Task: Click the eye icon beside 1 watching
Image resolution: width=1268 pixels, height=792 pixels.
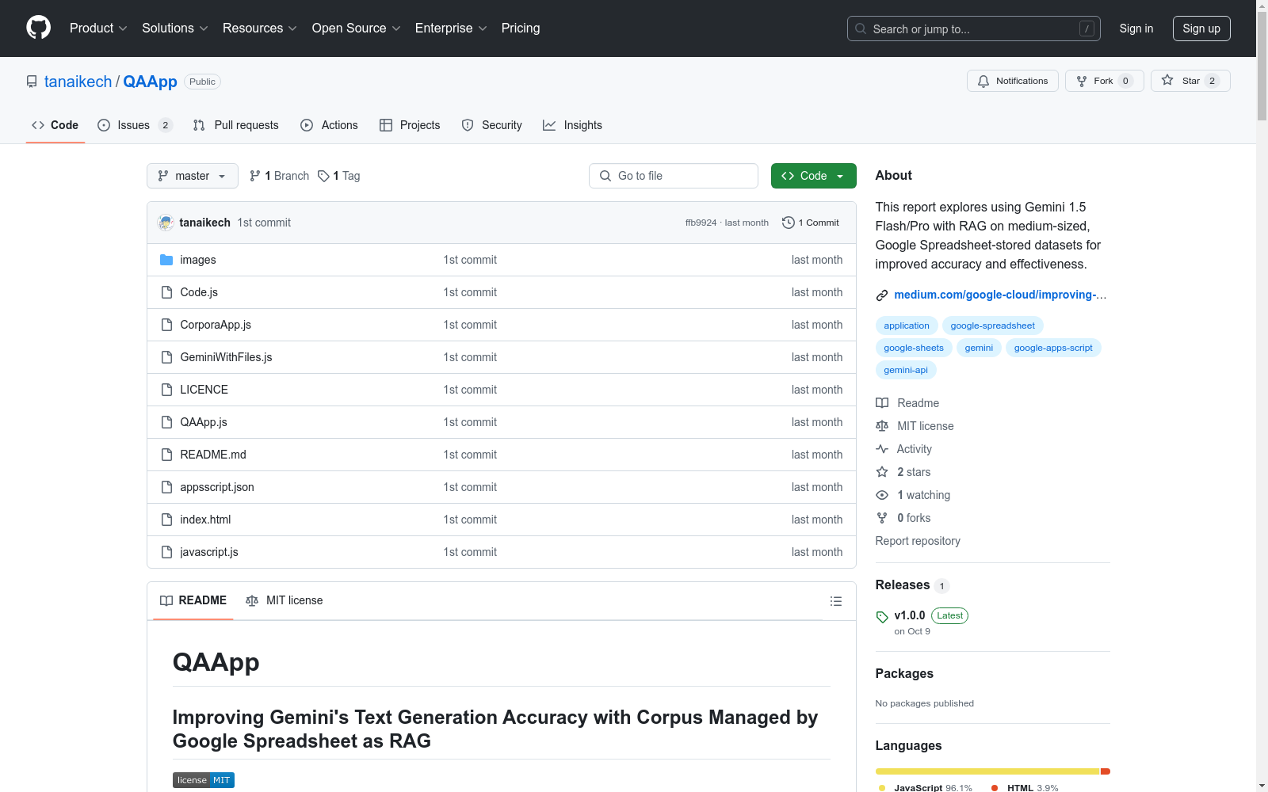Action: 882,495
